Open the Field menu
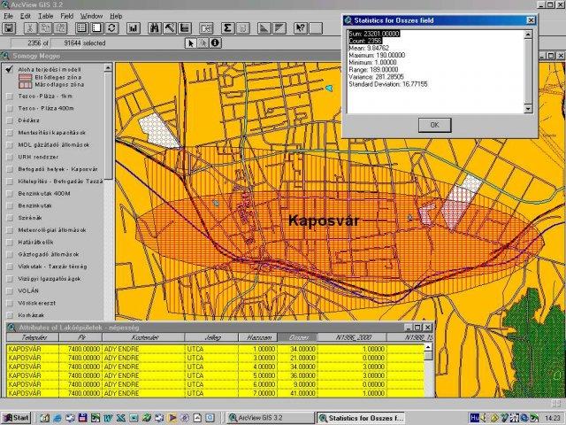566x425 pixels. 67,16
